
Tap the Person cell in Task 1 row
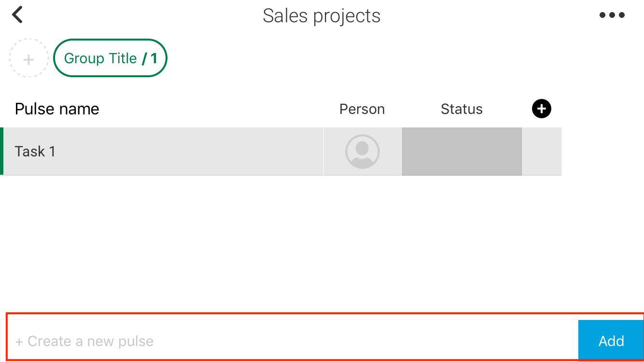click(363, 152)
